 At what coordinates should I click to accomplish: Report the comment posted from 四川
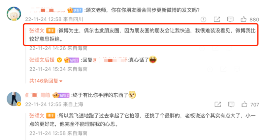click(203, 19)
